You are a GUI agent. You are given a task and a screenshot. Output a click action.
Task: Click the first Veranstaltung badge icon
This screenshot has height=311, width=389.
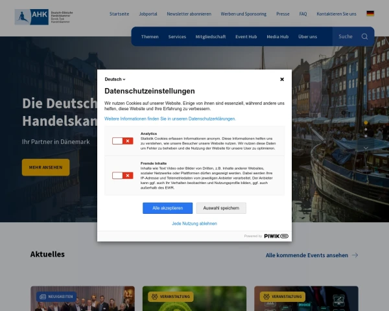154,297
